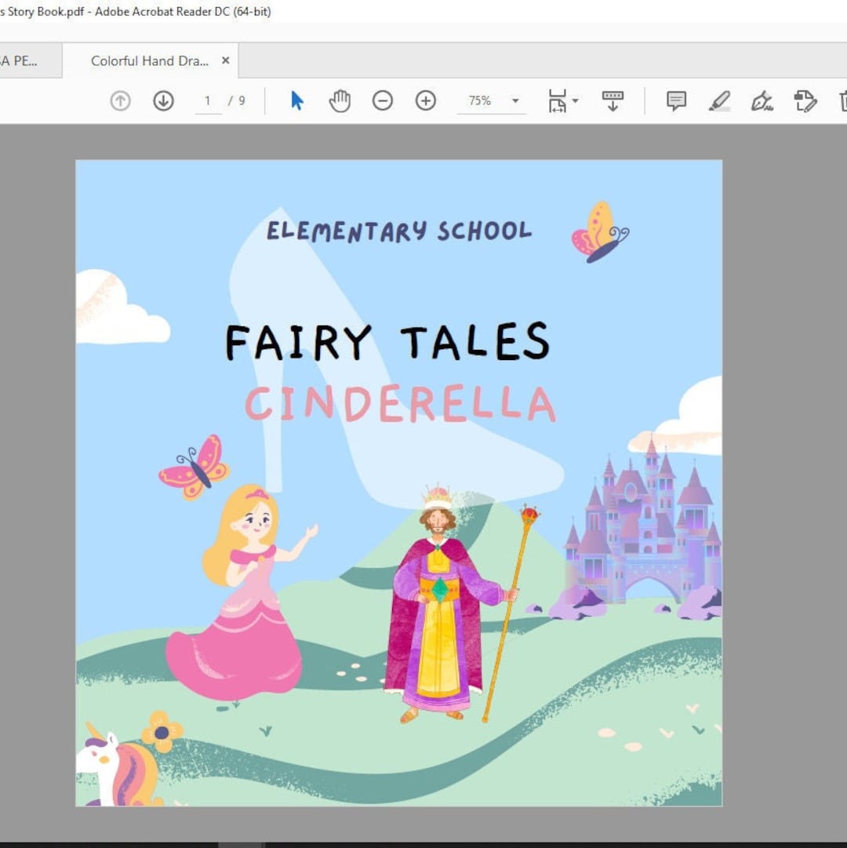Select the Highlight text tool

tap(719, 100)
